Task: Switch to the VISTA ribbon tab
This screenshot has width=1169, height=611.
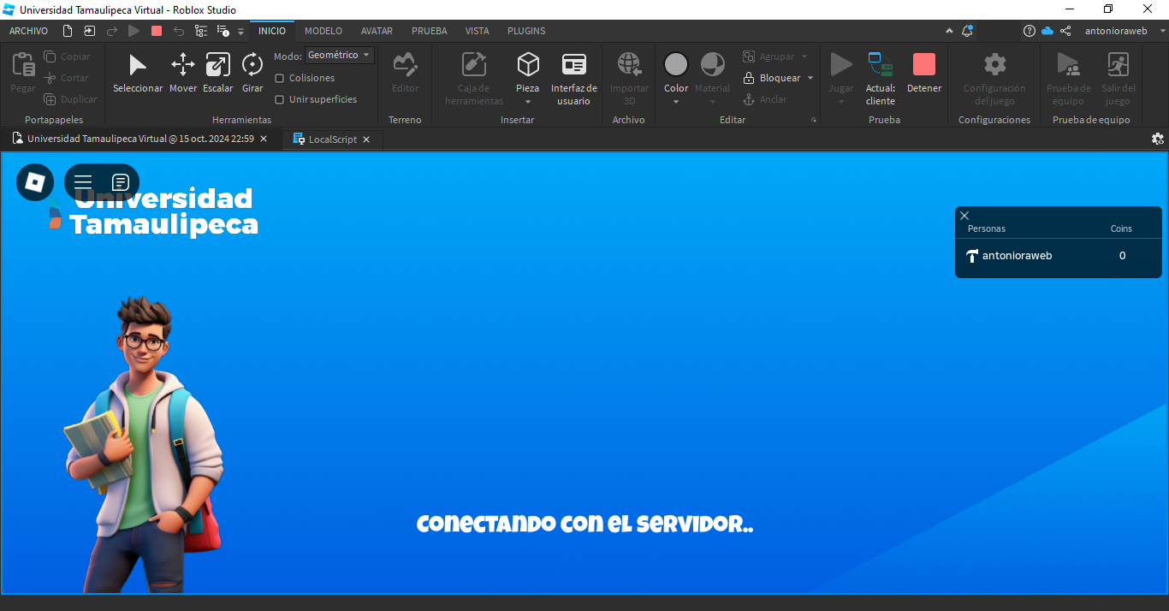Action: [x=478, y=31]
